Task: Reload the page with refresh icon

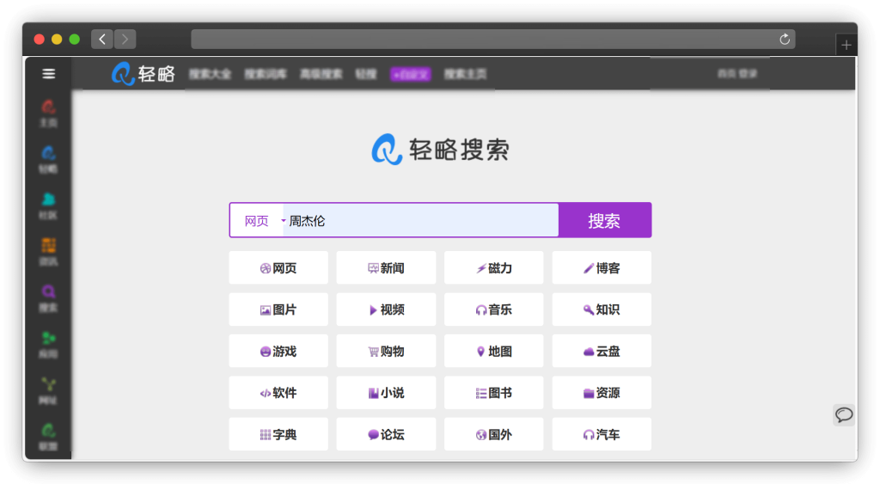Action: [x=785, y=40]
